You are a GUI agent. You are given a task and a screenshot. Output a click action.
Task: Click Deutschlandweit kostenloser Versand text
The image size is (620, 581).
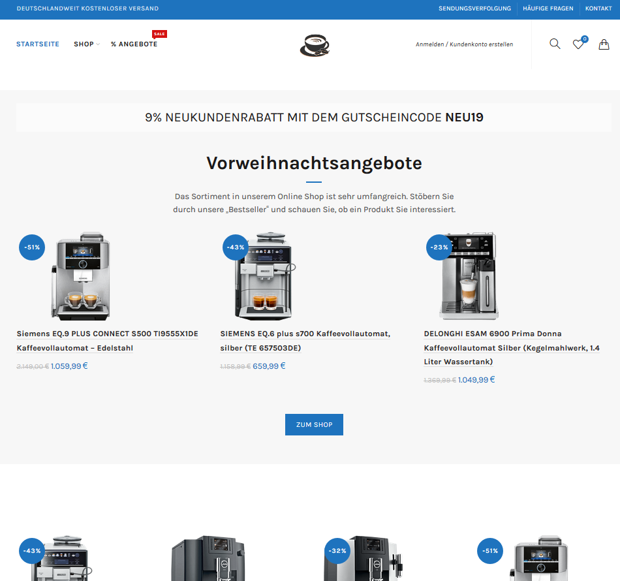pos(87,8)
